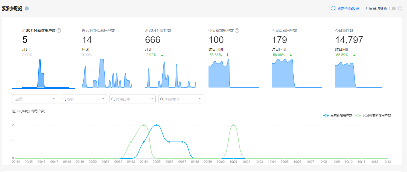Click 刷新当前数据 link
Image resolution: width=407 pixels, height=172 pixels.
tap(348, 9)
